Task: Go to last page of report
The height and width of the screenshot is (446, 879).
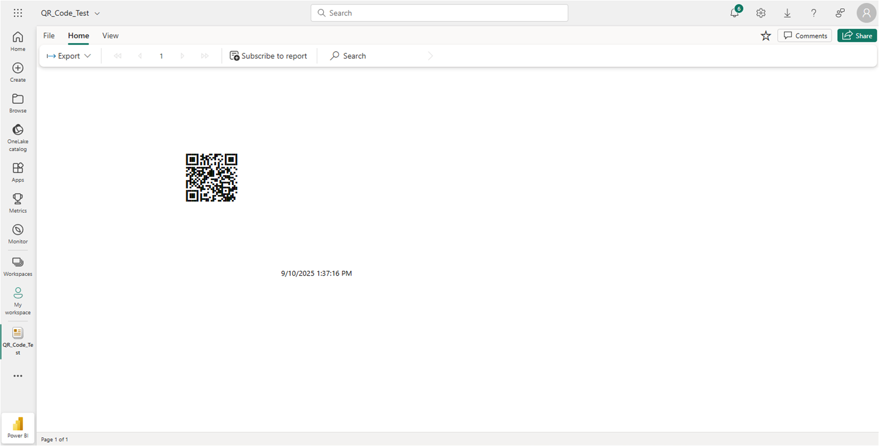Action: click(x=205, y=56)
